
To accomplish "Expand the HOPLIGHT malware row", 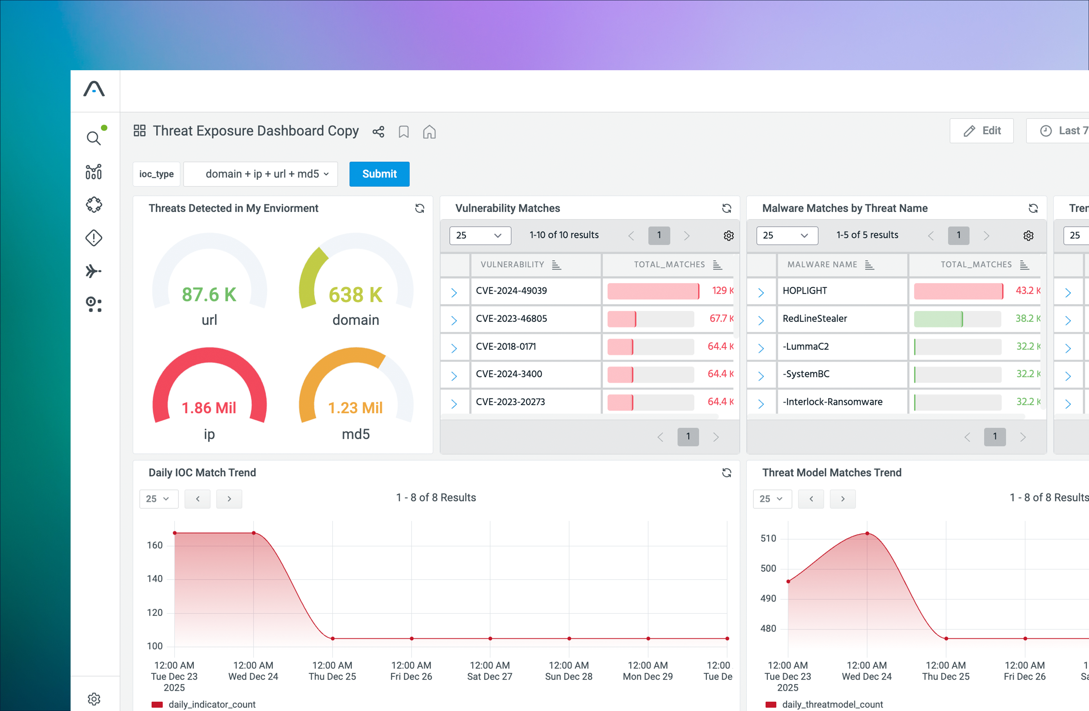I will (761, 292).
